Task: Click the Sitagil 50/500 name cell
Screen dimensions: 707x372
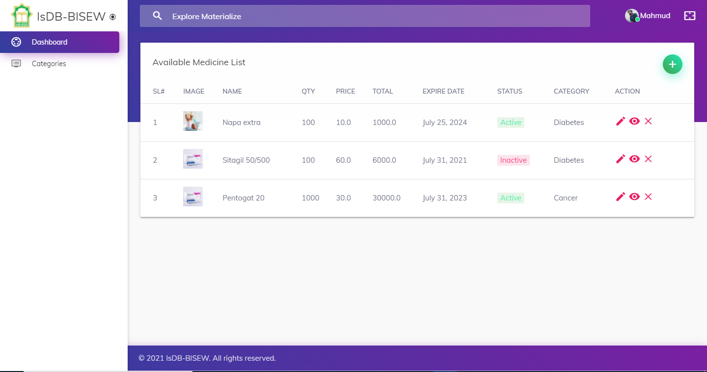Action: tap(246, 160)
